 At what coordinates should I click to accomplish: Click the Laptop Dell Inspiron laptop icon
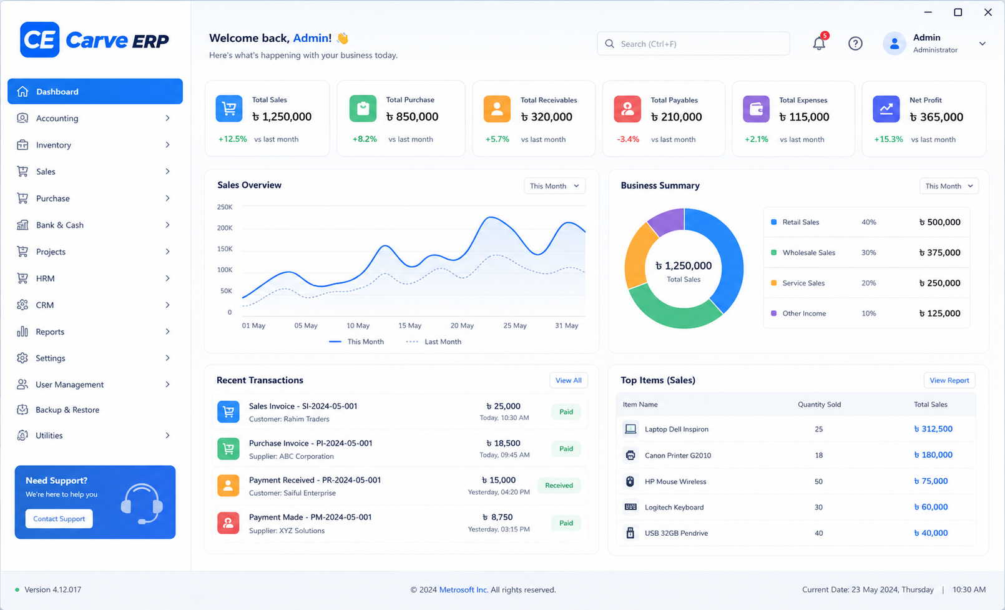(x=630, y=429)
